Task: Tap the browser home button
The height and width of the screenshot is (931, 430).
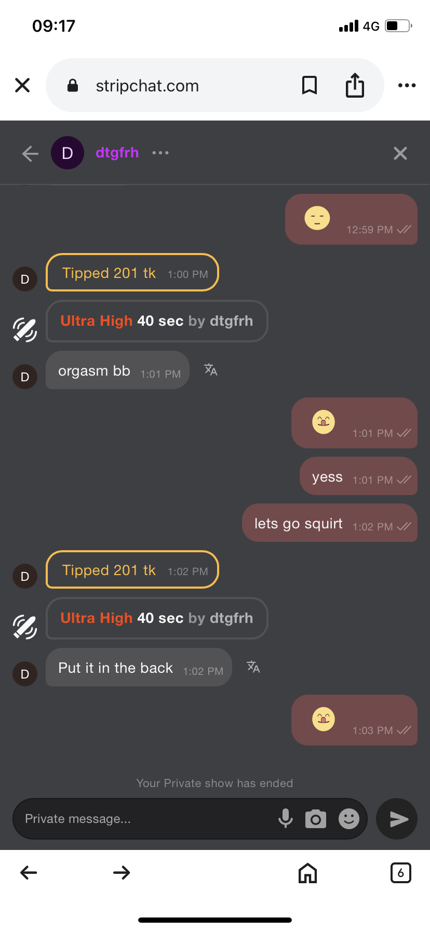Action: pos(307,873)
